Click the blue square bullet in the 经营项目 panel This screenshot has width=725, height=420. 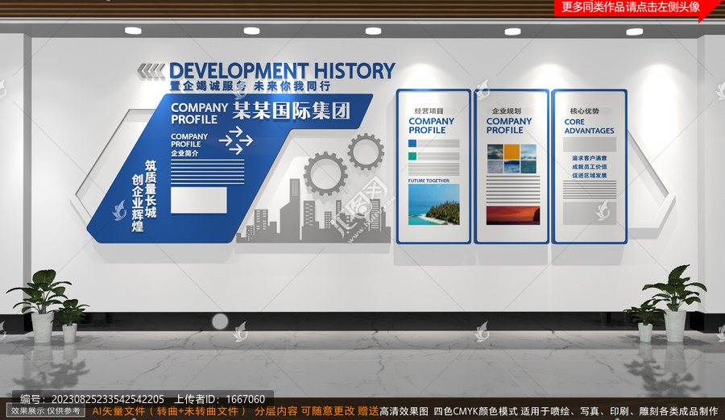412,143
